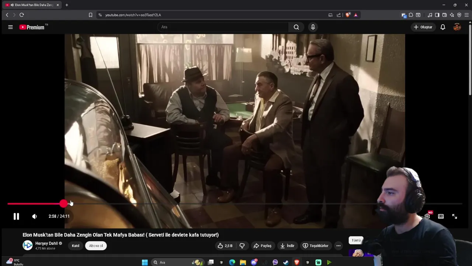Focus the YouTube Ara search box

224,27
